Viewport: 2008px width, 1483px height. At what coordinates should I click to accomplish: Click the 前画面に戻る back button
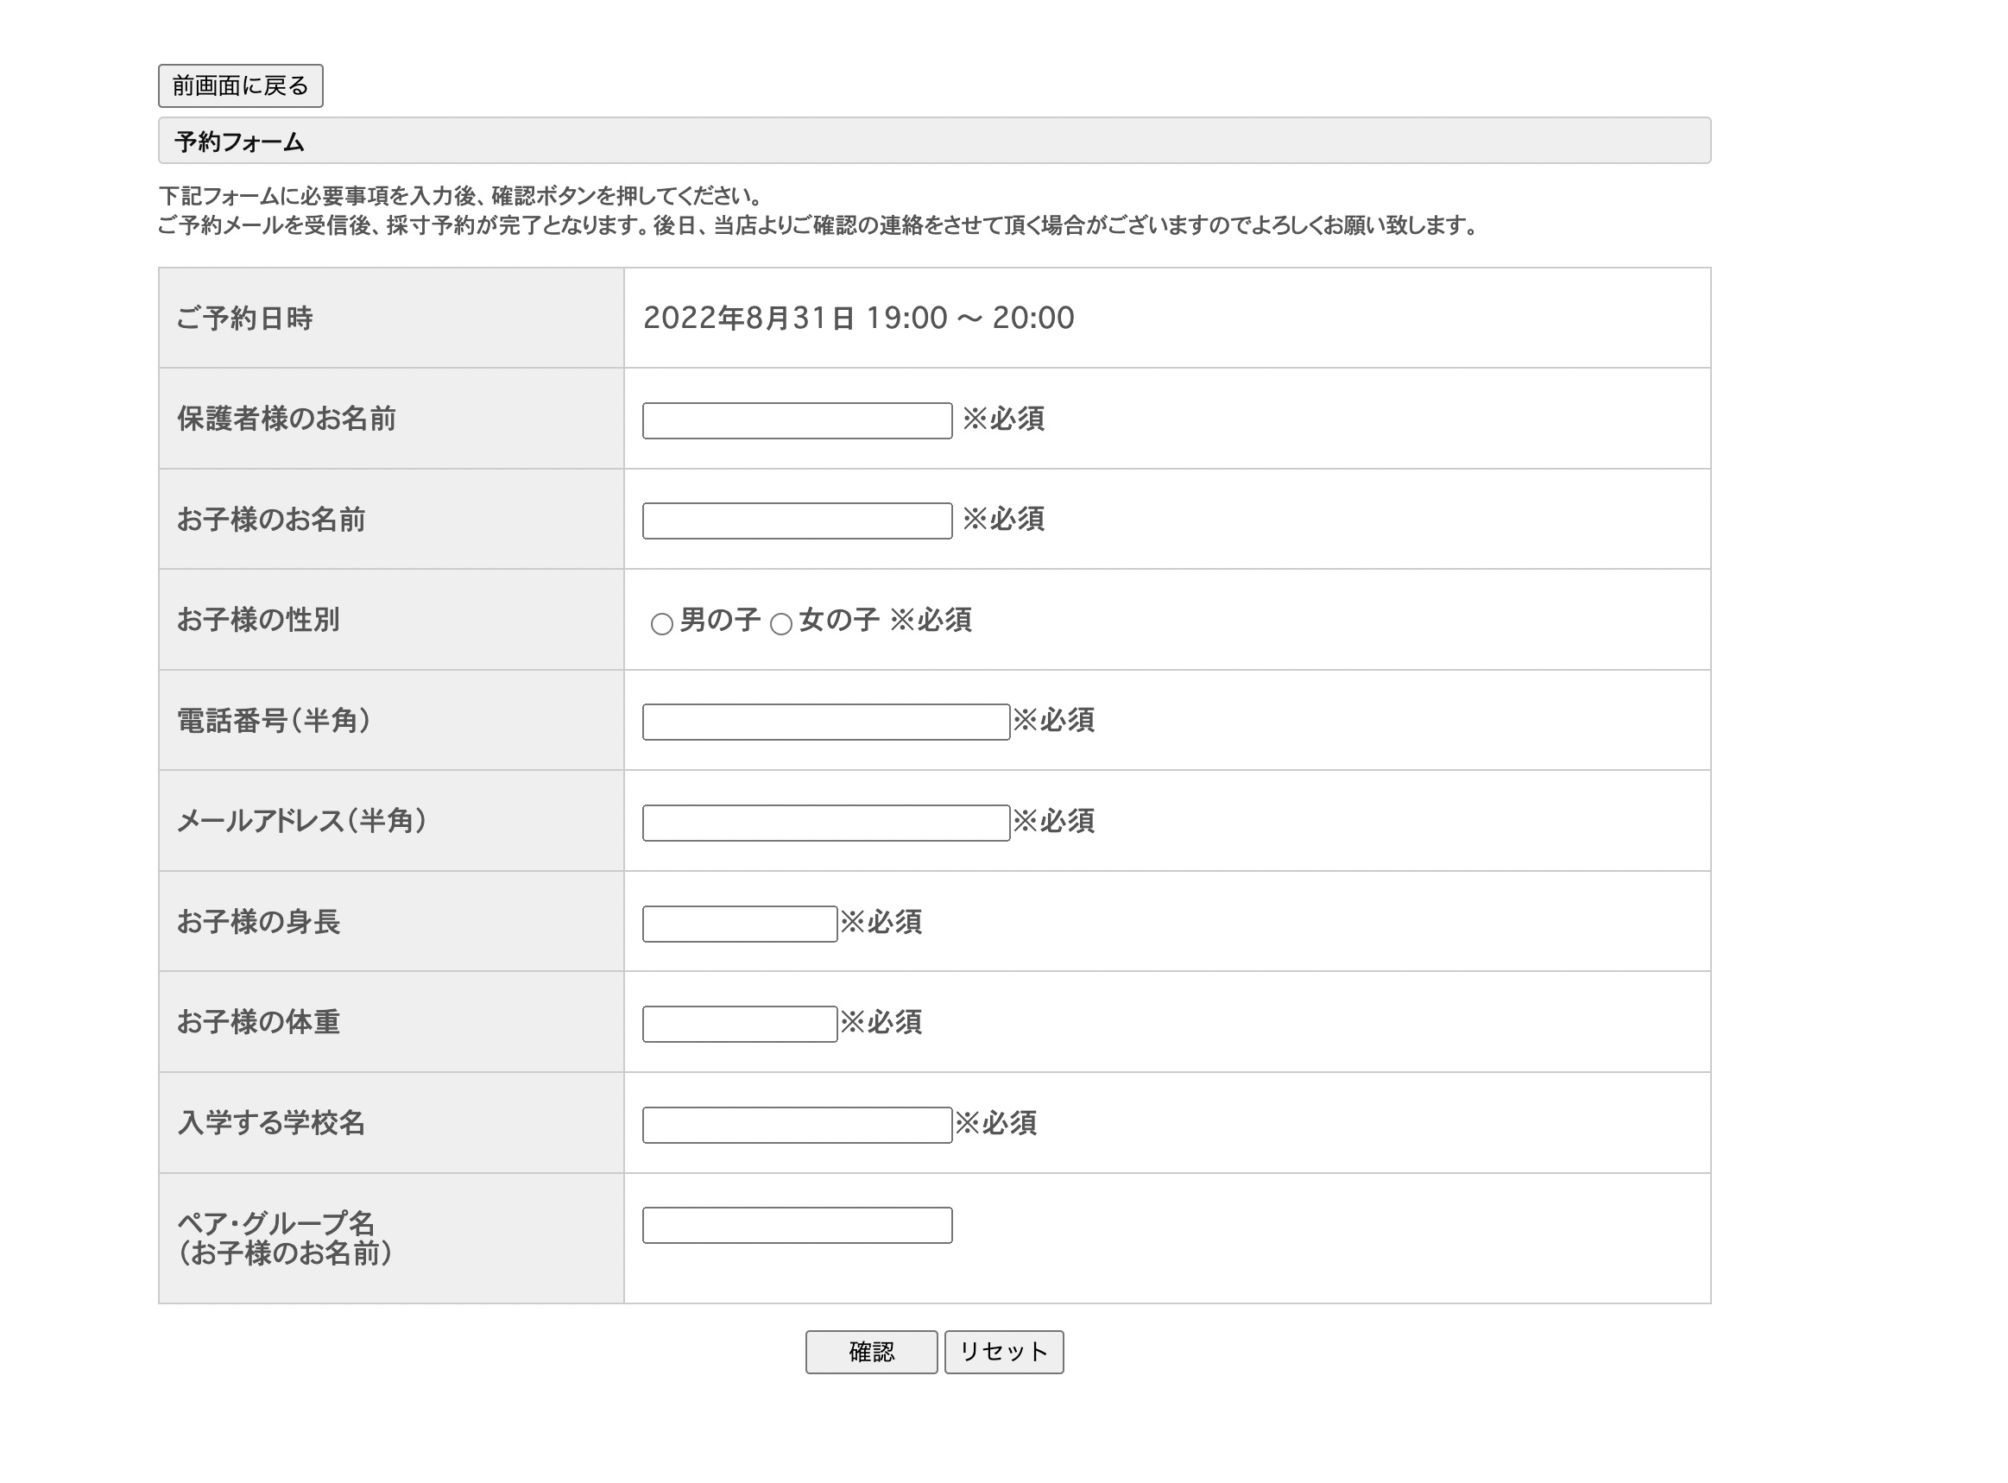click(x=241, y=86)
